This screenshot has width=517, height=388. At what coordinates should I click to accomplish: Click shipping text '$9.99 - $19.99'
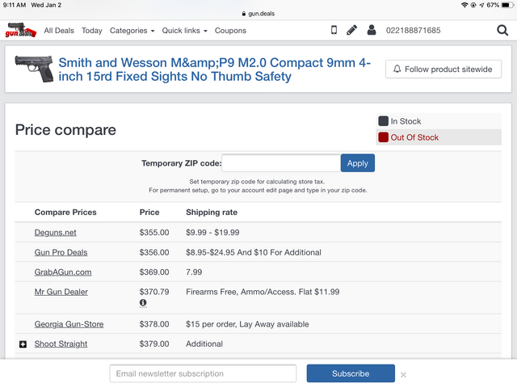pyautogui.click(x=212, y=233)
